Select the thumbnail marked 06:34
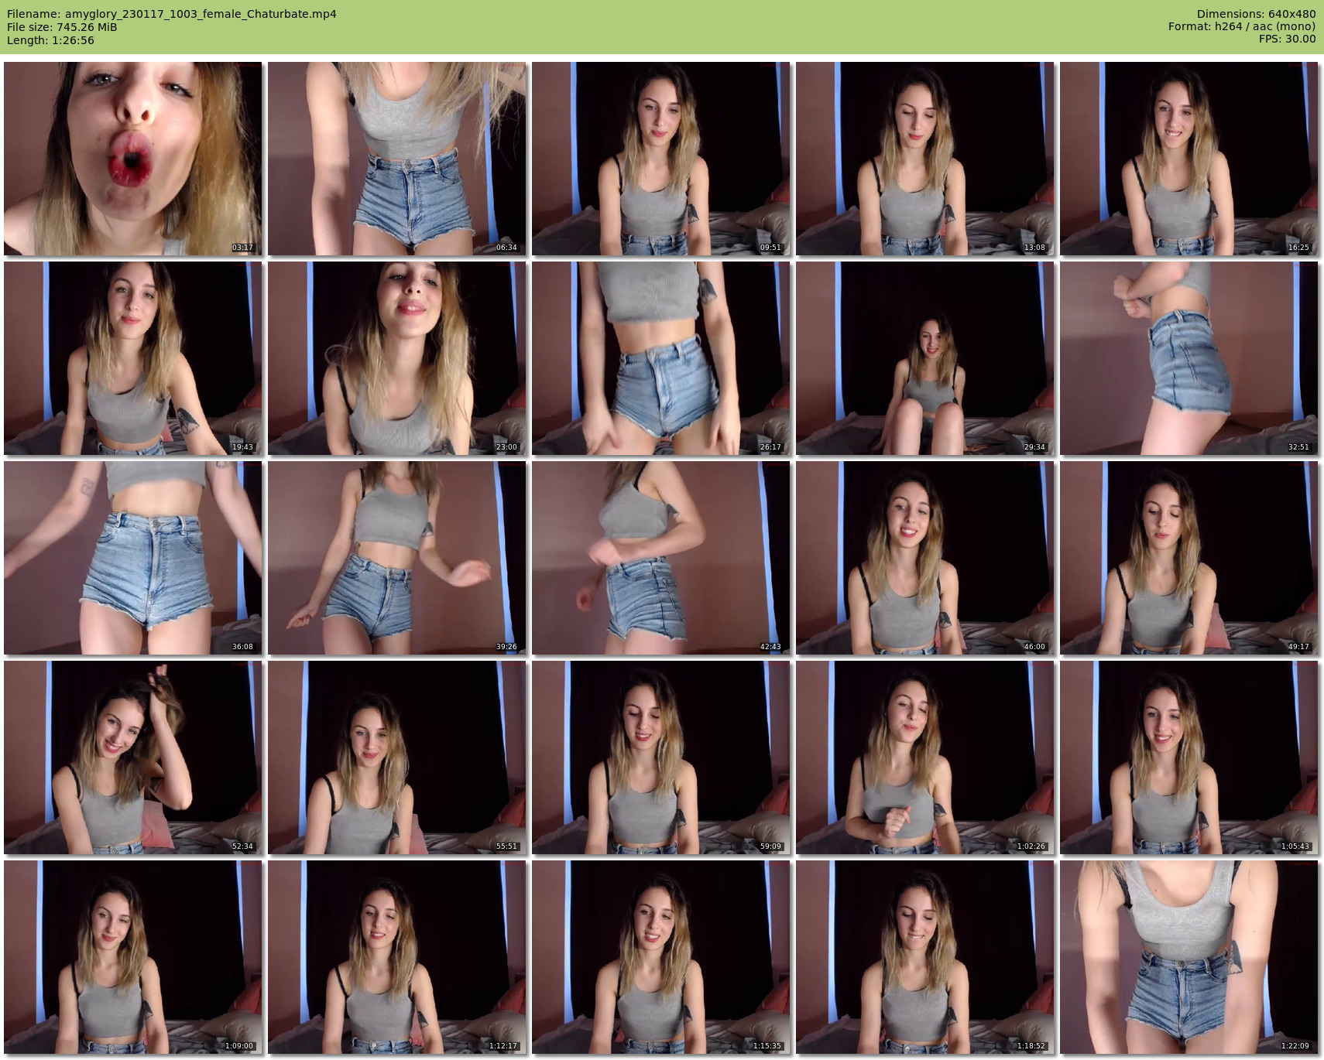Image resolution: width=1324 pixels, height=1060 pixels. 396,159
